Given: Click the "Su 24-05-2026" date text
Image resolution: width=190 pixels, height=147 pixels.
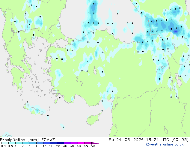Looking at the screenshot, I should [126, 140].
